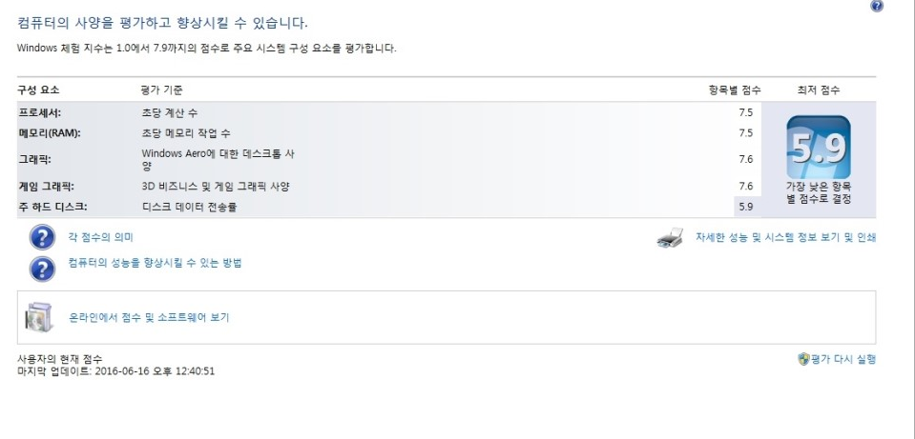Click question mark icon beside 컴퓨터의 성능을 향상시킬 수 있는 방법
Image resolution: width=915 pixels, height=439 pixels.
pyautogui.click(x=42, y=269)
